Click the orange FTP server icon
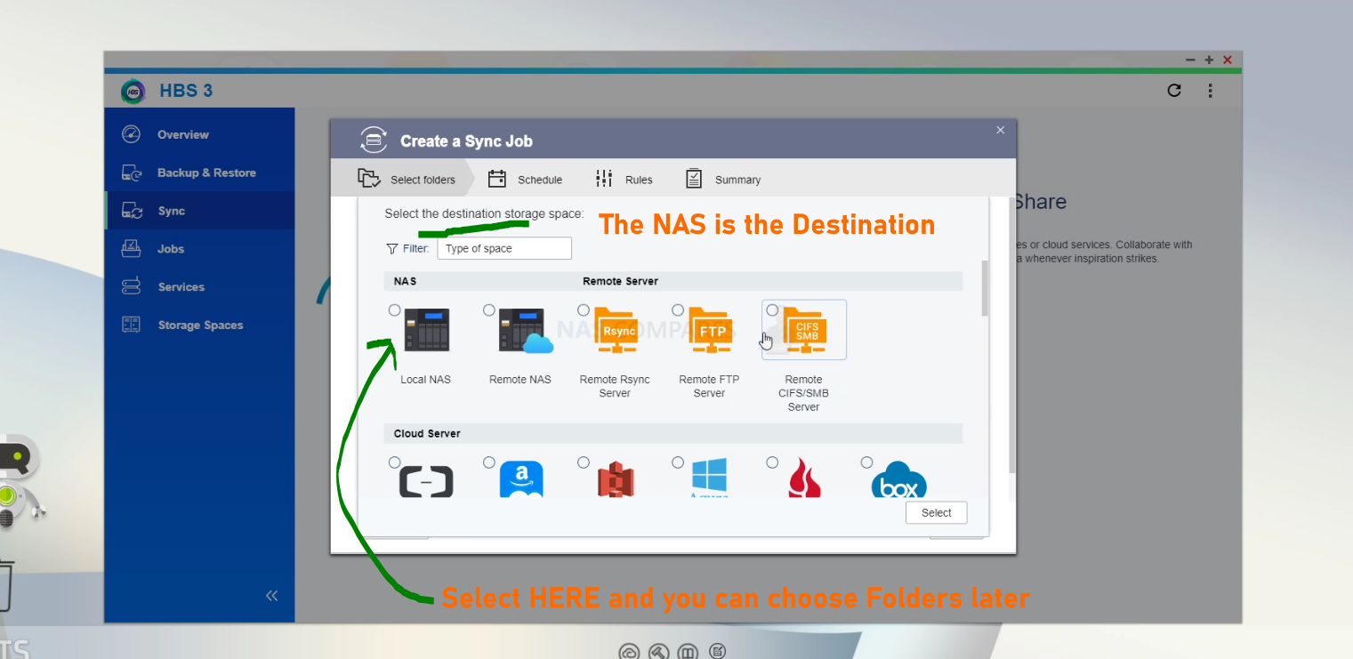This screenshot has height=659, width=1353. tap(710, 330)
